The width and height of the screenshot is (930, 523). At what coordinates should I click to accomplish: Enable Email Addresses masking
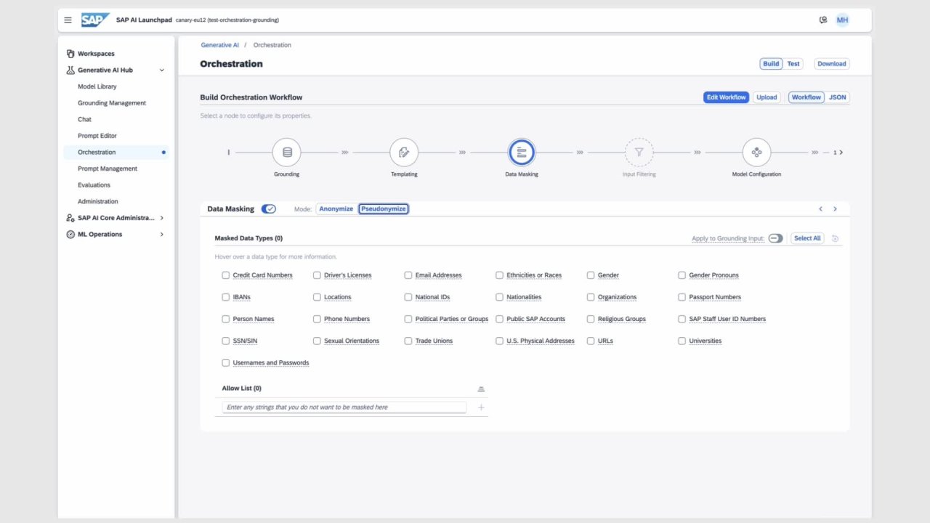point(408,275)
